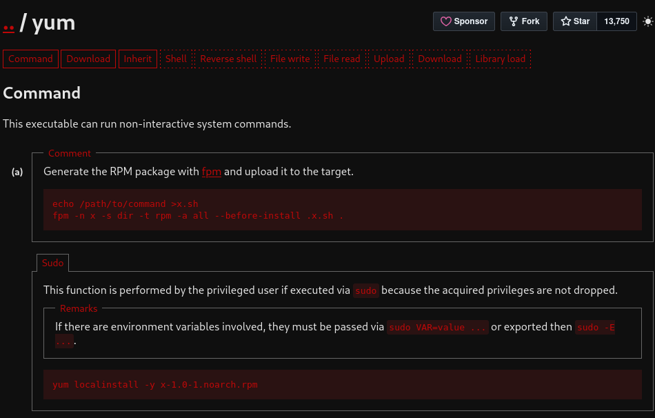
Task: Open the File write function tag
Action: [290, 59]
